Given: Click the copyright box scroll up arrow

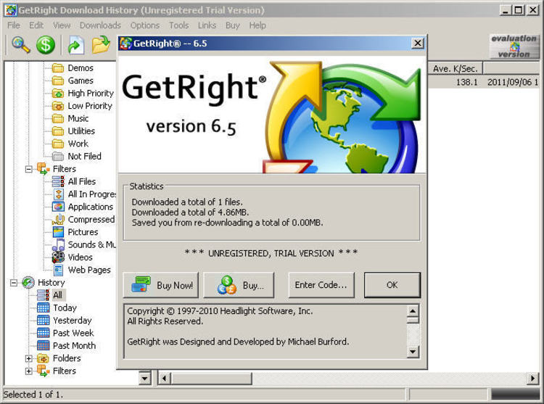Looking at the screenshot, I should (x=413, y=310).
